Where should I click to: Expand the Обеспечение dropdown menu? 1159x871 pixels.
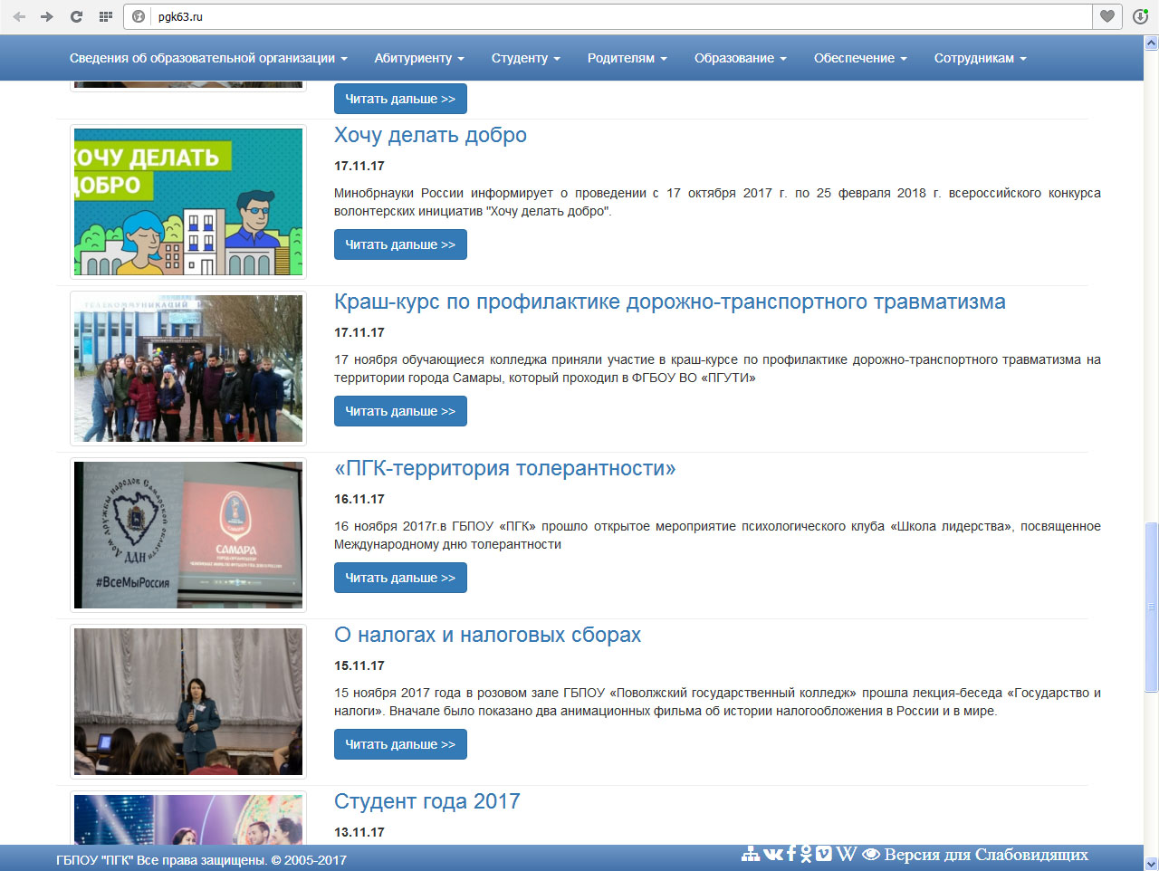click(x=860, y=58)
